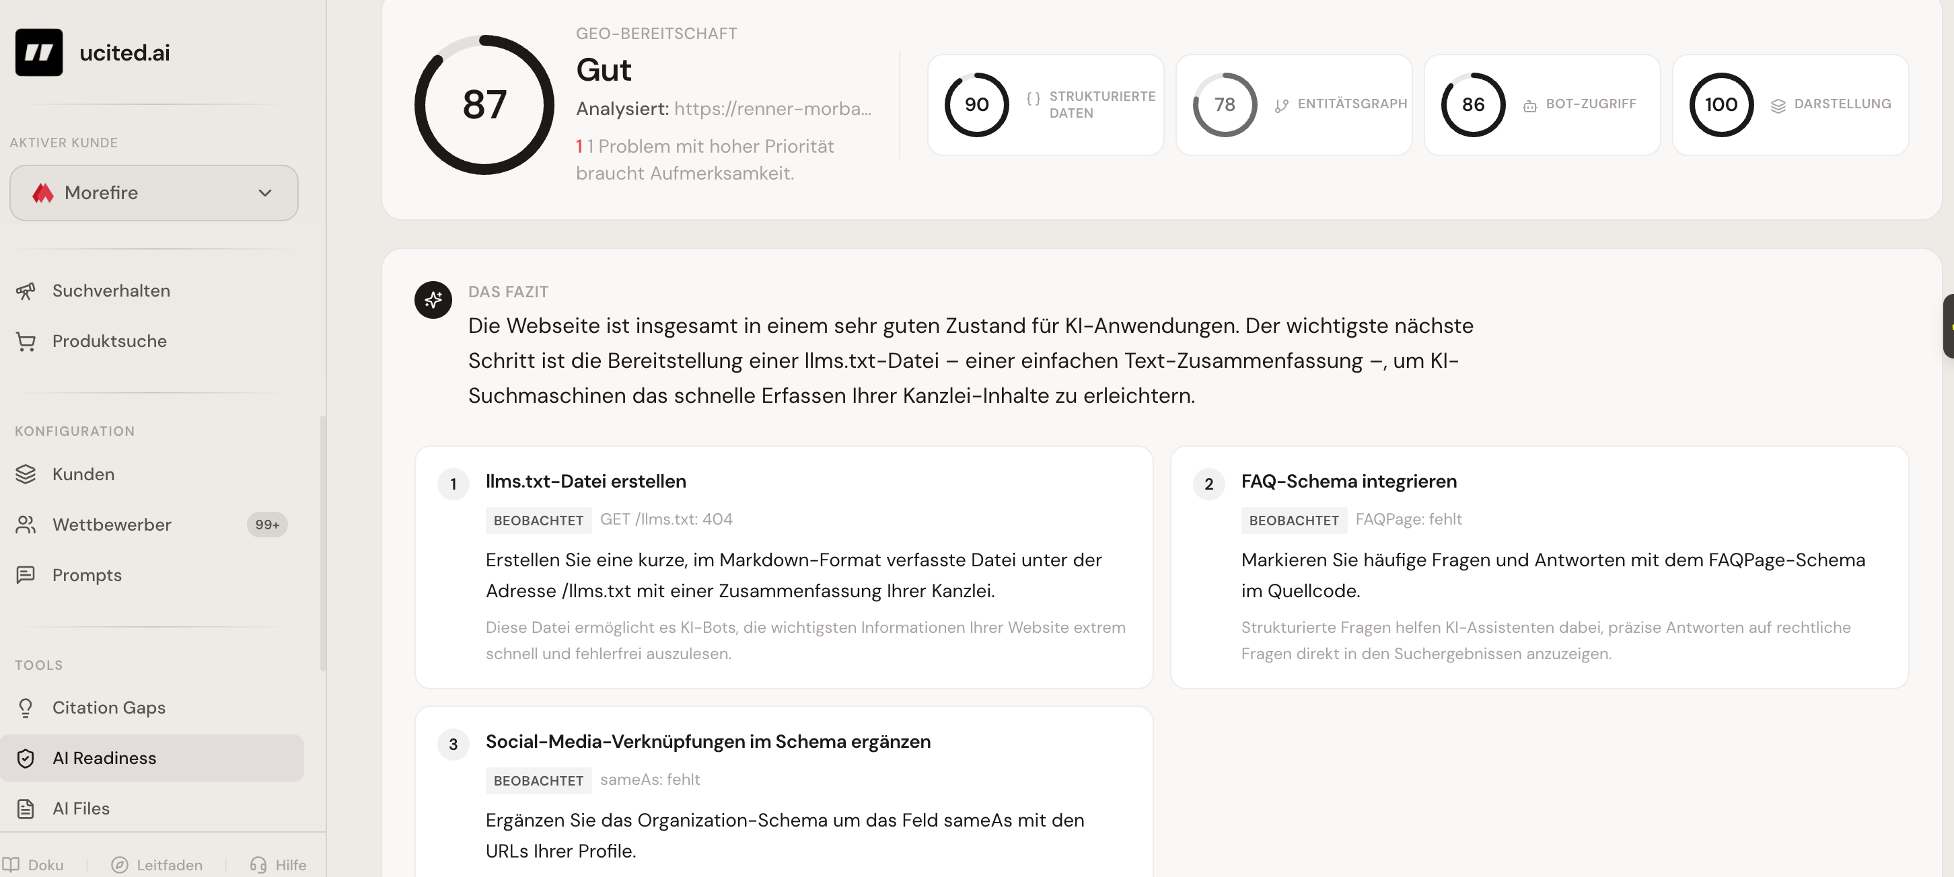This screenshot has height=877, width=1954.
Task: Open the Morefire customer dropdown
Action: click(154, 192)
